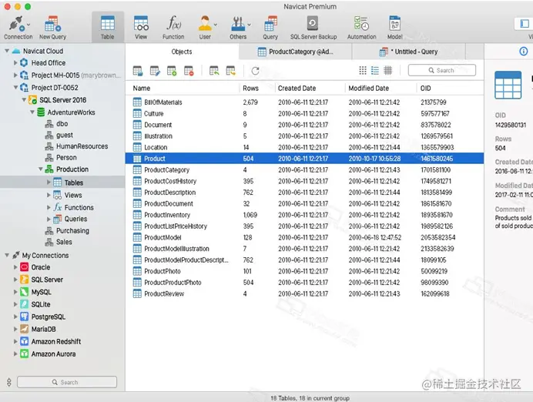
Task: Select the ProductReview table row
Action: tap(304, 293)
